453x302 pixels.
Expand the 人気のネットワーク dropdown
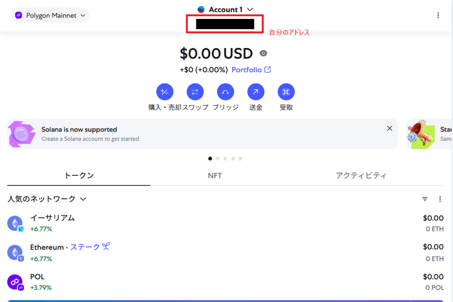click(47, 199)
